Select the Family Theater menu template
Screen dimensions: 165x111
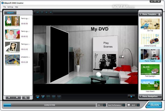pos(150,54)
